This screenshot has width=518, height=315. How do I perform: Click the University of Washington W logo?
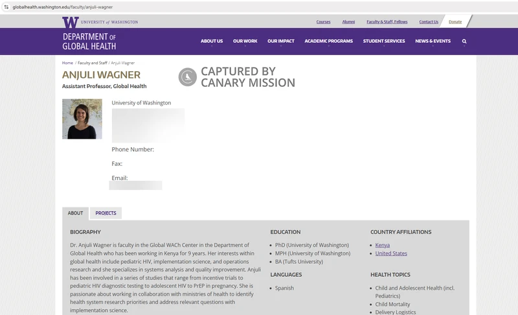pyautogui.click(x=71, y=22)
